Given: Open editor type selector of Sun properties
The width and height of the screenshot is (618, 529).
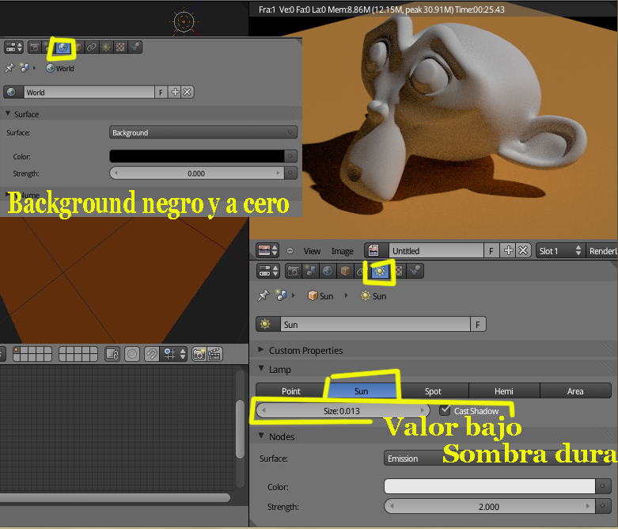Looking at the screenshot, I should coord(268,271).
